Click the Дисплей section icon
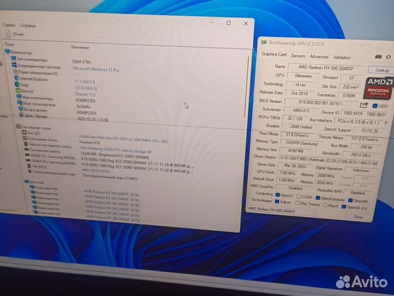Screen dimensions: 394x296 [27, 182]
